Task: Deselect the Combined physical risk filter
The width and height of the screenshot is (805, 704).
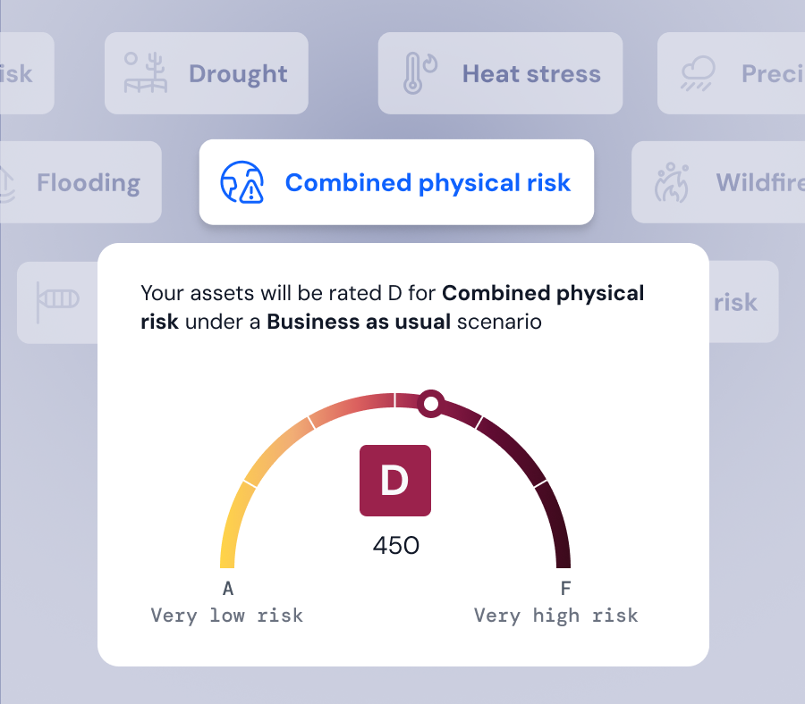Action: [x=396, y=182]
